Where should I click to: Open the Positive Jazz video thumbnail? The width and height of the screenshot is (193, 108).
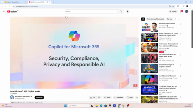tap(150, 48)
